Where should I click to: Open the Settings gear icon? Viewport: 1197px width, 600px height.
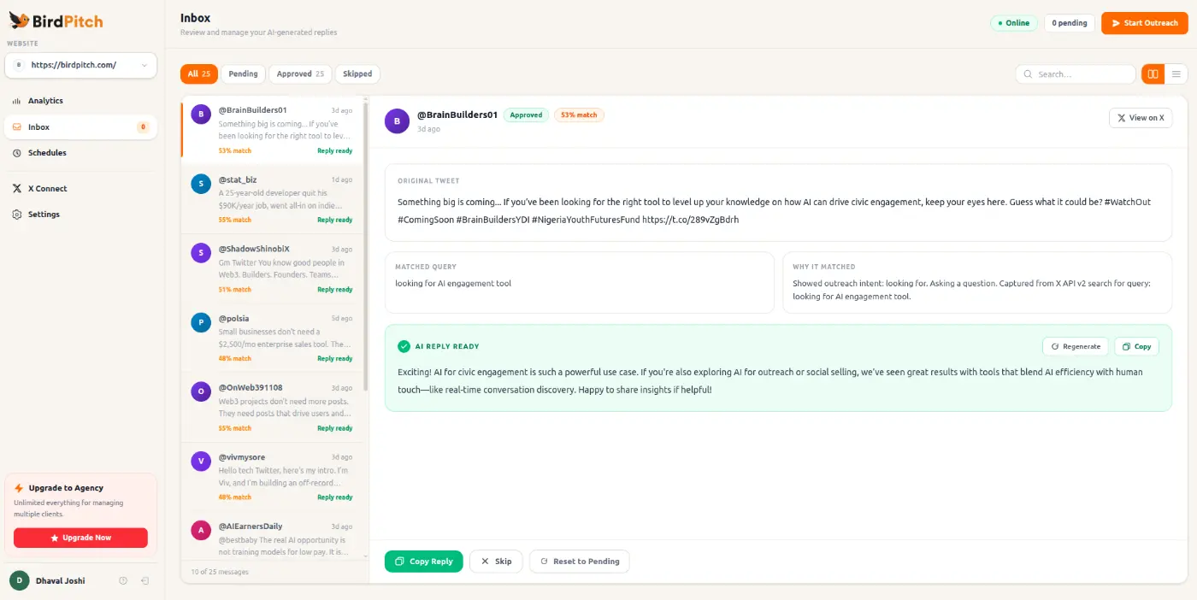click(16, 215)
